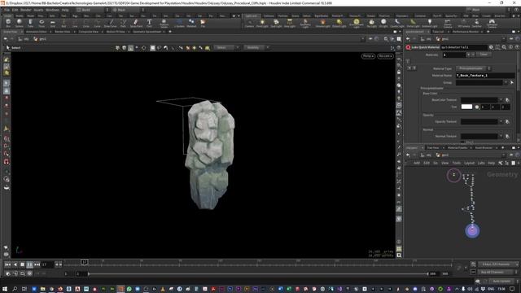Expand the BaseColor Texture dropdown arrow
The width and height of the screenshot is (521, 293).
tap(501, 99)
